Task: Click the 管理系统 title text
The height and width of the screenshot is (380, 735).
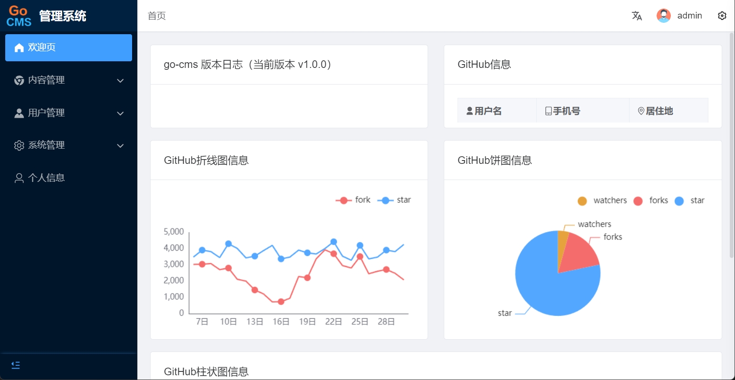Action: click(x=63, y=16)
